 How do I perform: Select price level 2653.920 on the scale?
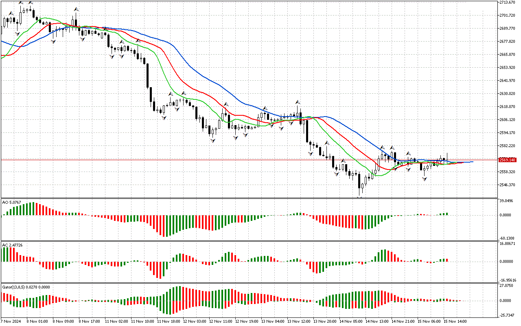(x=508, y=68)
